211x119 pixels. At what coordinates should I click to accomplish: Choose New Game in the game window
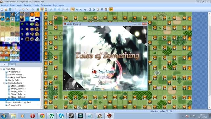pyautogui.click(x=106, y=71)
